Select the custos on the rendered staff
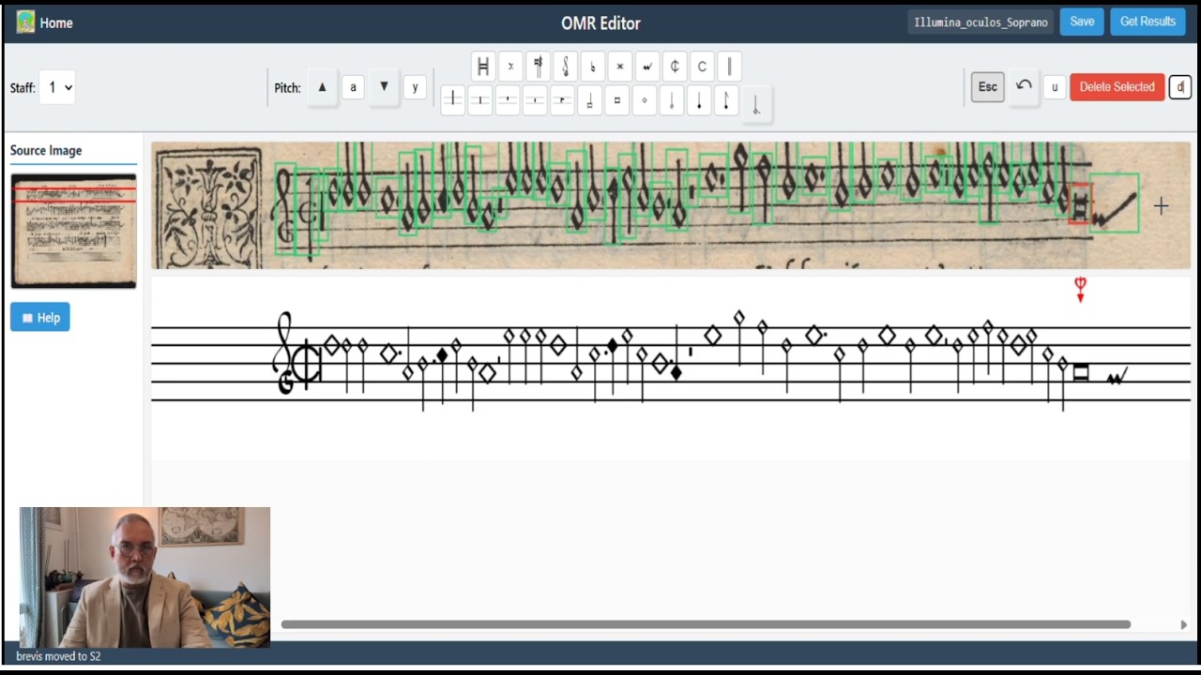1201x675 pixels. (x=1117, y=376)
